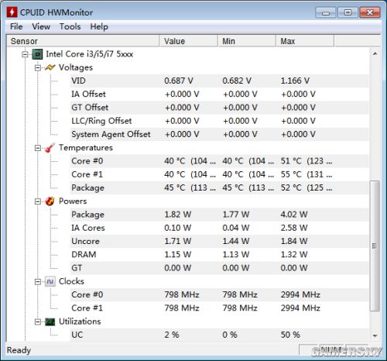This screenshot has width=387, height=361.
Task: Select the UC utilization row
Action: click(219, 335)
